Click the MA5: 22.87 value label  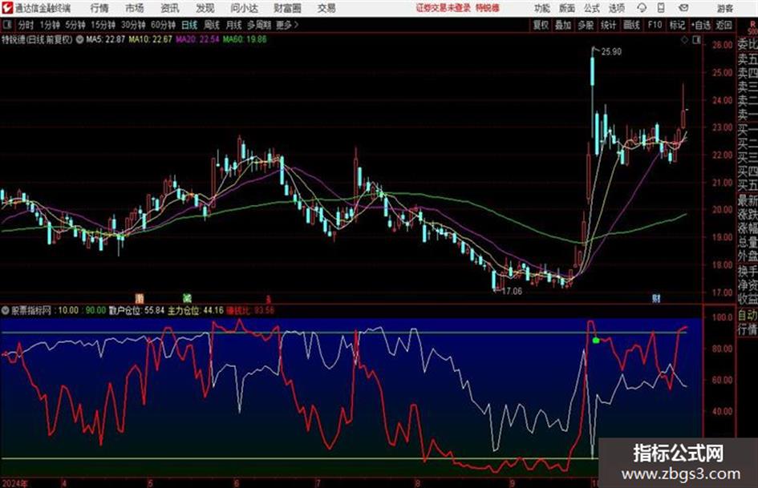[x=105, y=39]
